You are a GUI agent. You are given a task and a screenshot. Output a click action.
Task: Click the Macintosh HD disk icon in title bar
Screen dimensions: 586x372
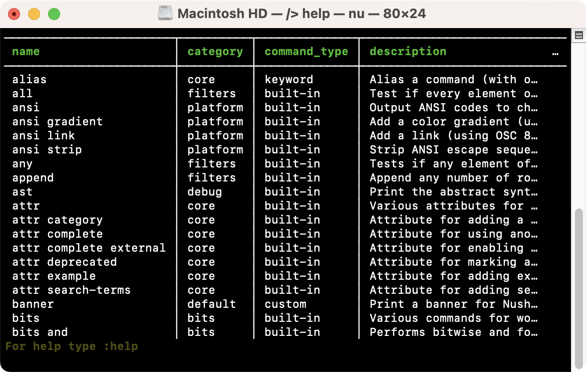tap(165, 14)
